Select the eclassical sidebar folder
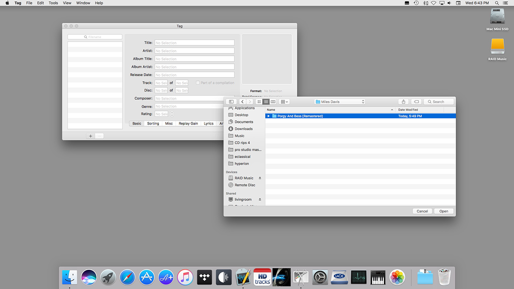This screenshot has width=514, height=289. click(242, 157)
